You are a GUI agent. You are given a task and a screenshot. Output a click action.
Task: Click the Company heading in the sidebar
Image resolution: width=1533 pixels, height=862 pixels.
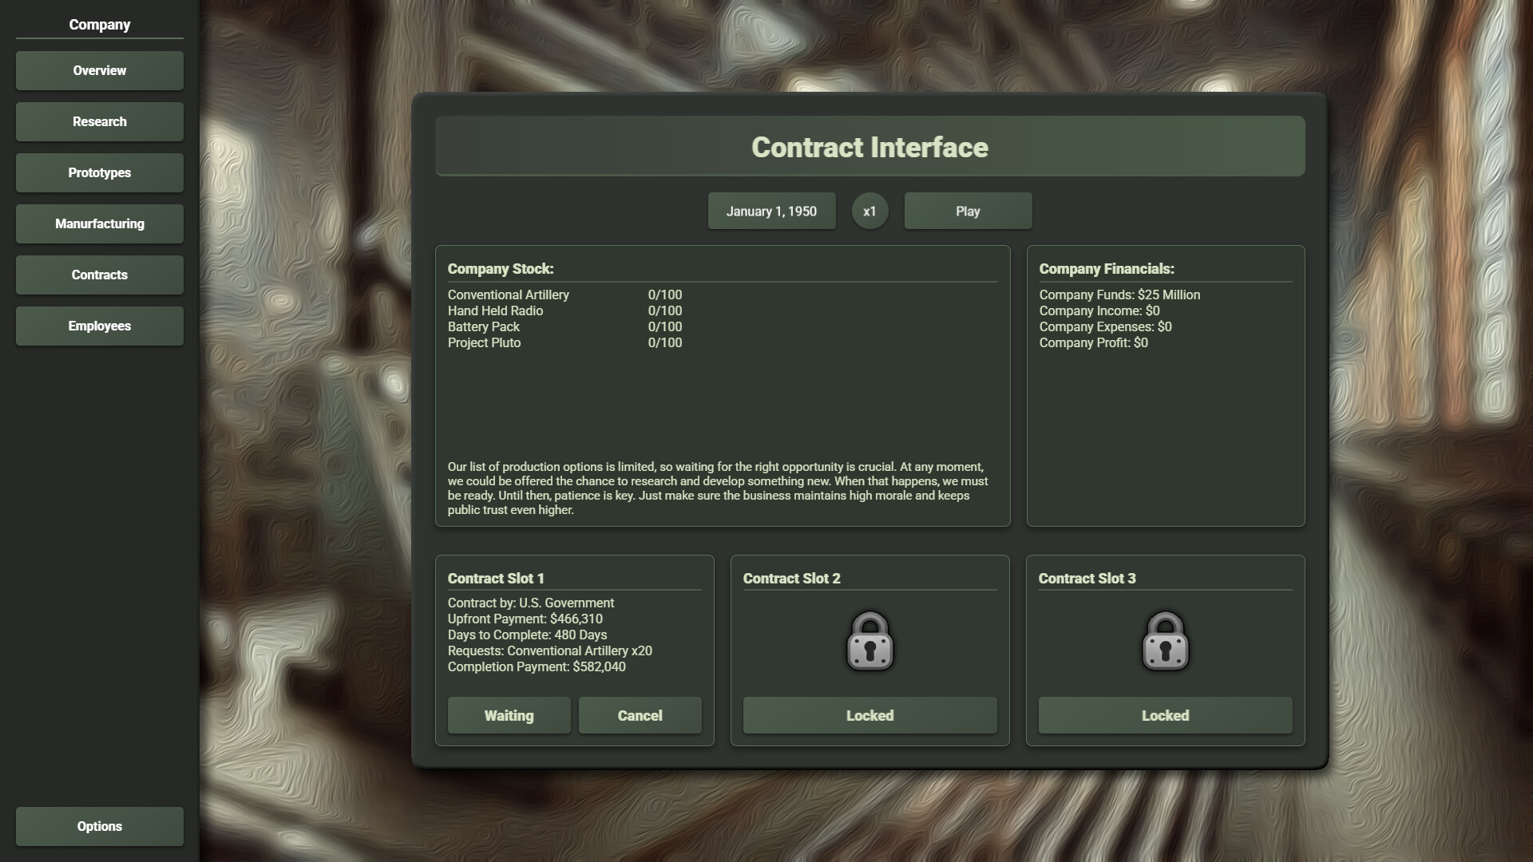pos(99,25)
